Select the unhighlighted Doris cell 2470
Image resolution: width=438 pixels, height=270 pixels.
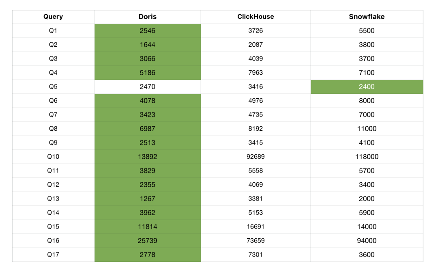[148, 86]
